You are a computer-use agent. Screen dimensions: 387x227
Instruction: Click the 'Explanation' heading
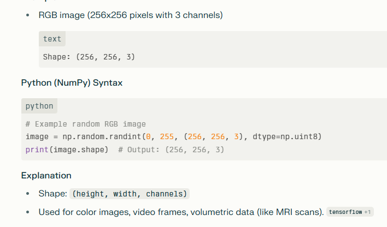click(46, 176)
